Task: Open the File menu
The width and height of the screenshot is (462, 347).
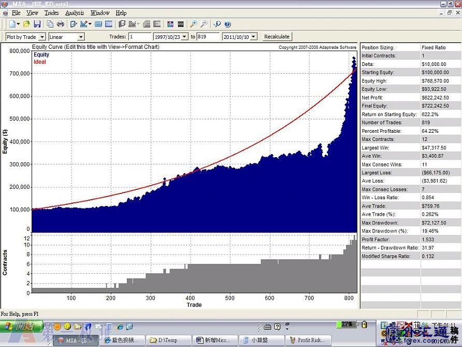Action: (16, 12)
